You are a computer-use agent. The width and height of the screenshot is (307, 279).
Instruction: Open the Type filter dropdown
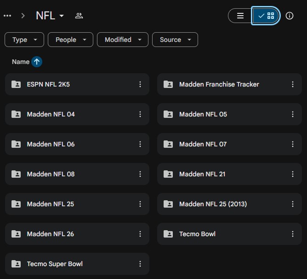coord(24,40)
